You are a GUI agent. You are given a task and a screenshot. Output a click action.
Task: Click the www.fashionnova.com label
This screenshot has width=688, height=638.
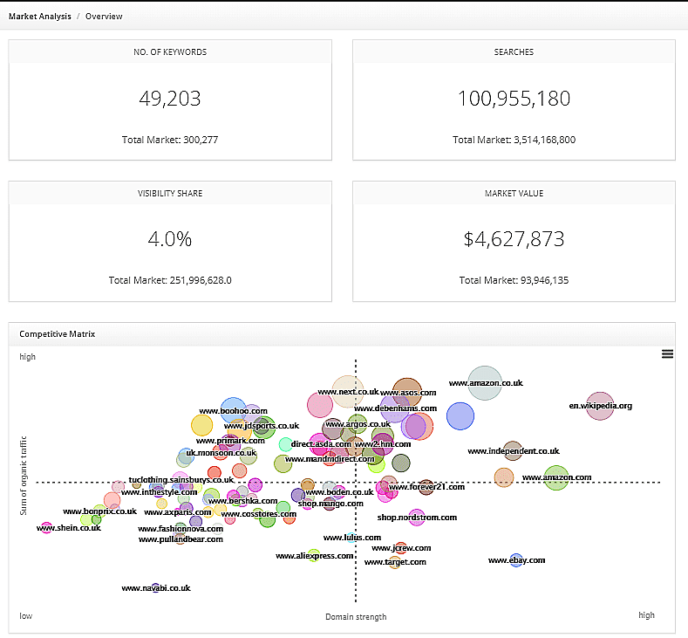coord(181,529)
